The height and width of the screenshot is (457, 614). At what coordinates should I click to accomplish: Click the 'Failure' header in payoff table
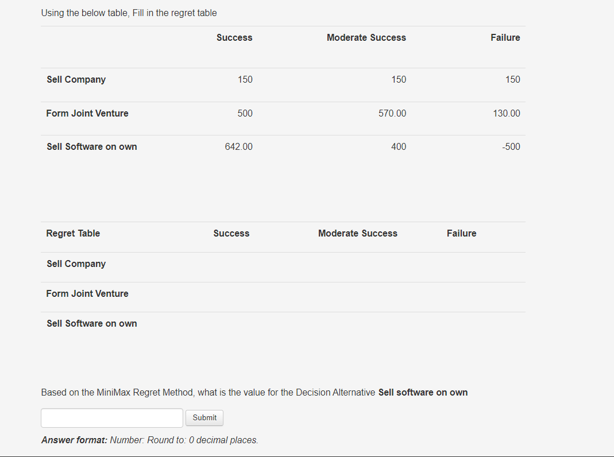(x=505, y=37)
